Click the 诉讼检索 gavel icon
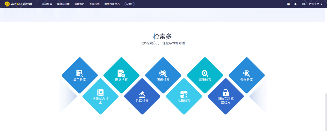This screenshot has width=327, height=137. [x=142, y=94]
